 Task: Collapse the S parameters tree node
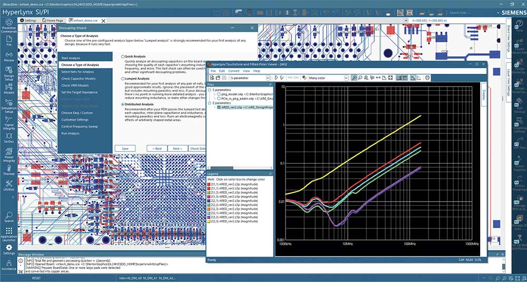tap(209, 90)
